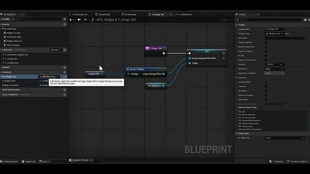Screen dimensions: 310x174
Task: Open My Blueprint settings gear
Action: click(x=65, y=19)
